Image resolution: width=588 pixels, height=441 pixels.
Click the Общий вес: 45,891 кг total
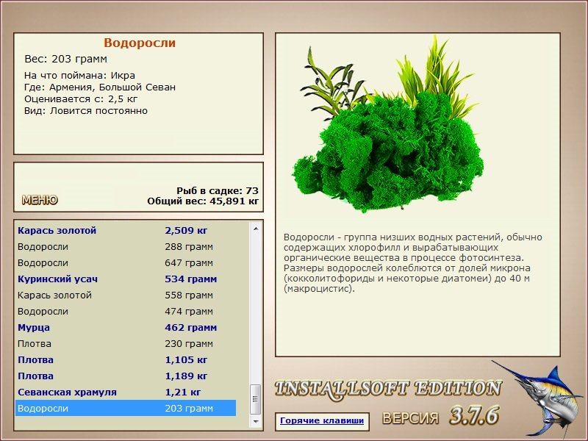coord(203,201)
